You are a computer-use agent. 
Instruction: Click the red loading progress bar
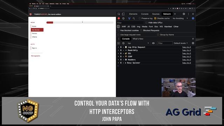click(50, 22)
